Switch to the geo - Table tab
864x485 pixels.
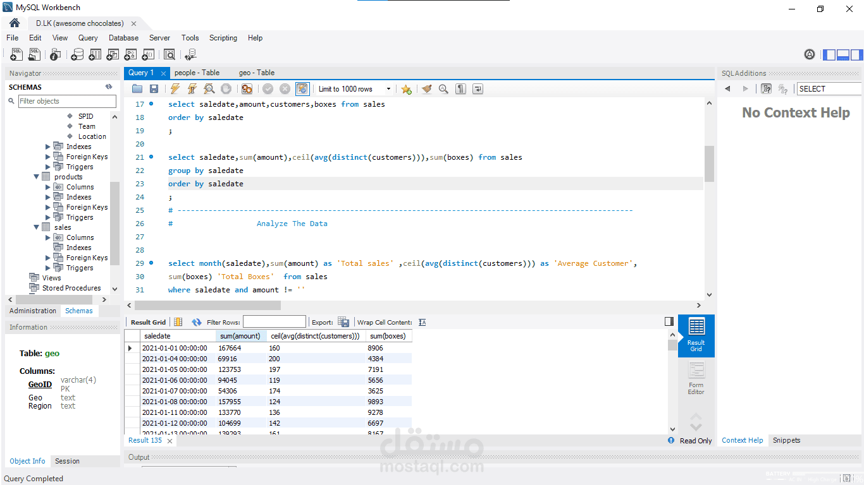257,73
